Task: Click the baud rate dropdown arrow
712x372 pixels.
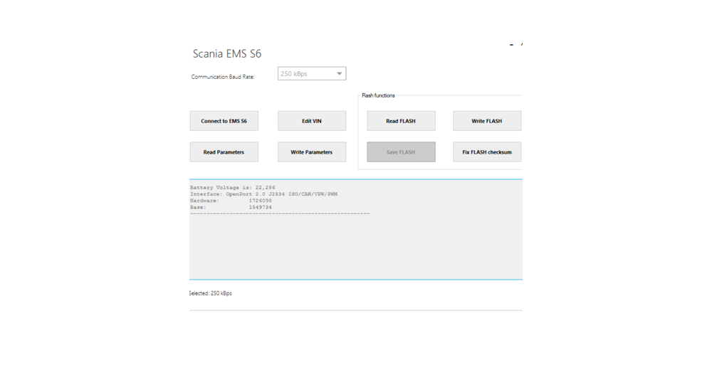Action: pos(339,73)
